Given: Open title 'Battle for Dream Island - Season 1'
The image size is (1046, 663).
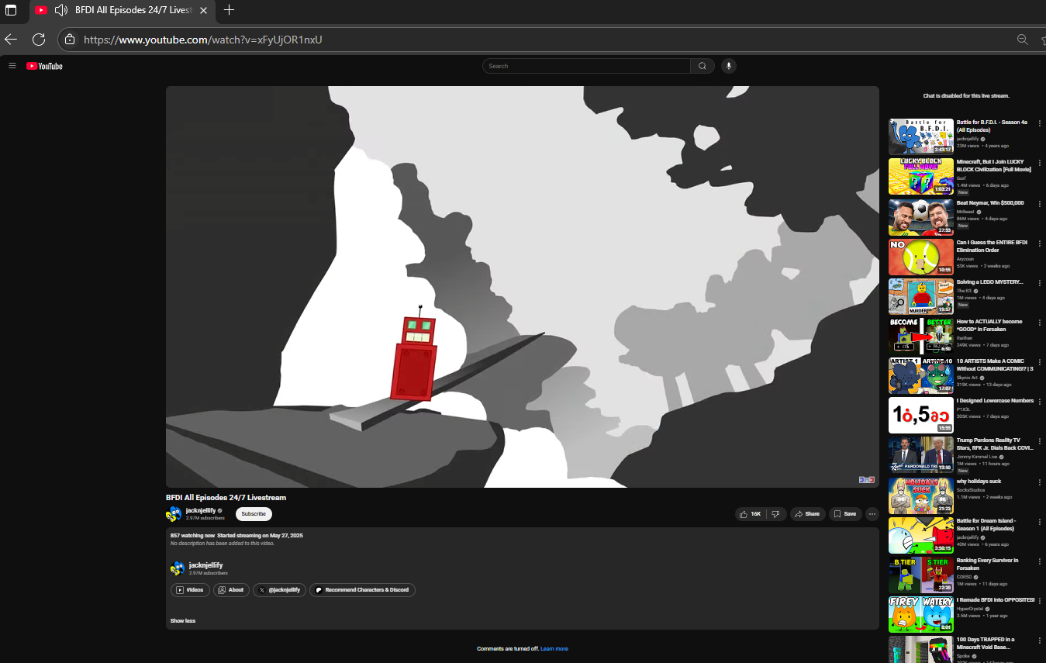Looking at the screenshot, I should (986, 525).
